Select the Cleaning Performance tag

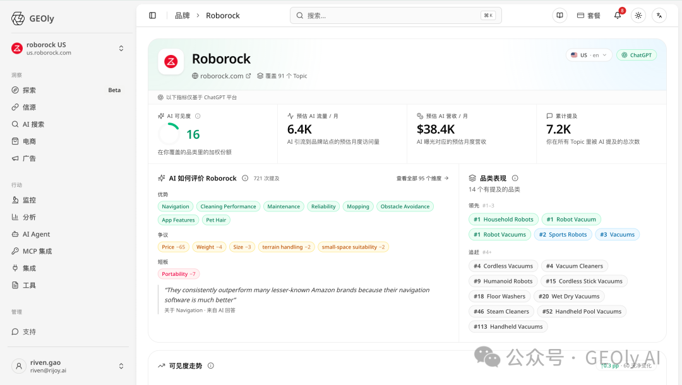pyautogui.click(x=229, y=206)
